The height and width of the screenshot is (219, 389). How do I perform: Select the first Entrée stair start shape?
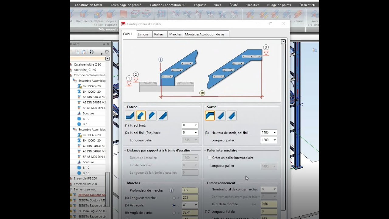(130, 116)
